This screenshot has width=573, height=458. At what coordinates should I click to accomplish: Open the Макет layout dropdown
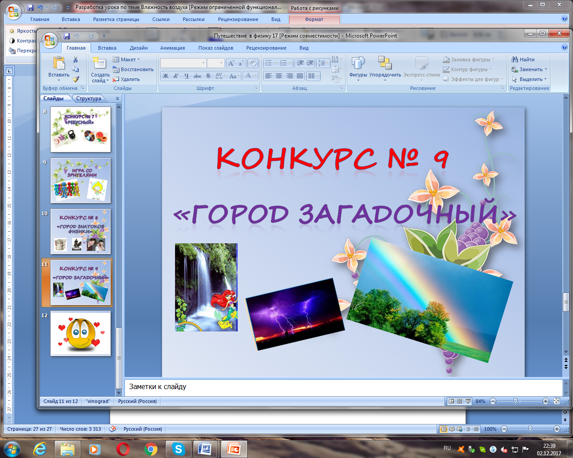(x=126, y=59)
